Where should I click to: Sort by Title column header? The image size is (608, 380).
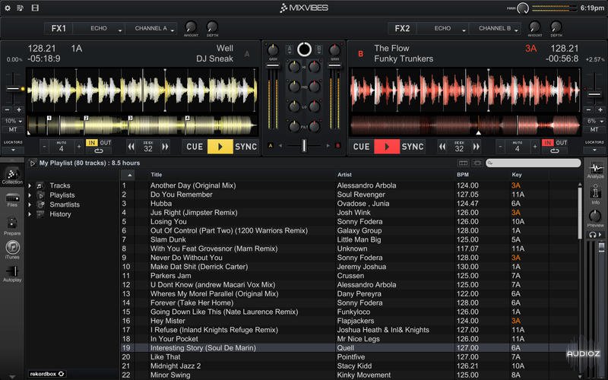tap(157, 175)
